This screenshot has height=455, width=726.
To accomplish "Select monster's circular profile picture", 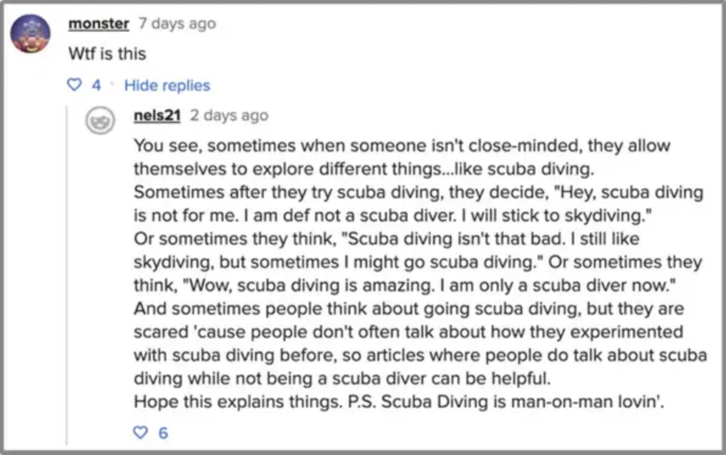I will (x=32, y=27).
